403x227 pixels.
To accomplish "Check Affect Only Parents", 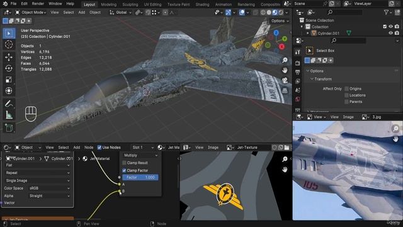I will tap(346, 102).
